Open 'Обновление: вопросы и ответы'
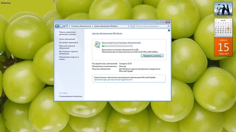236x132 pixels. (69, 58)
